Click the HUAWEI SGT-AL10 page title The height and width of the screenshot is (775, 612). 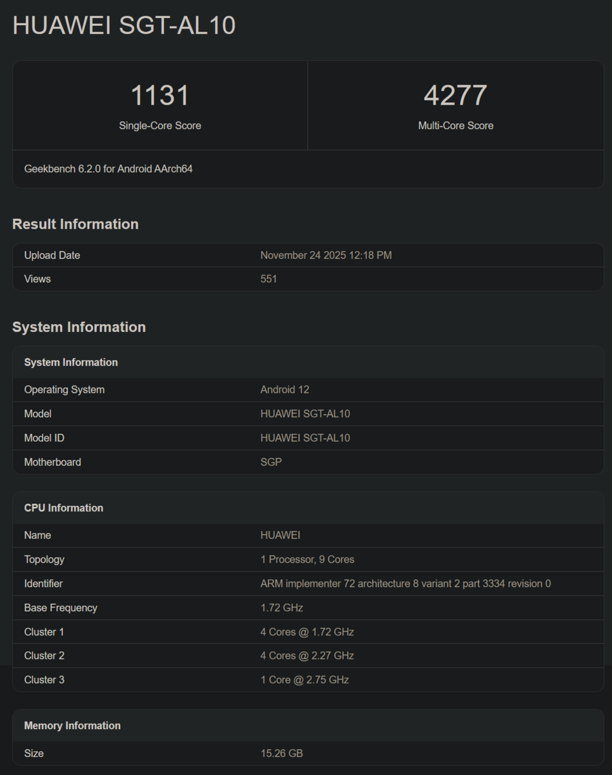[x=123, y=26]
